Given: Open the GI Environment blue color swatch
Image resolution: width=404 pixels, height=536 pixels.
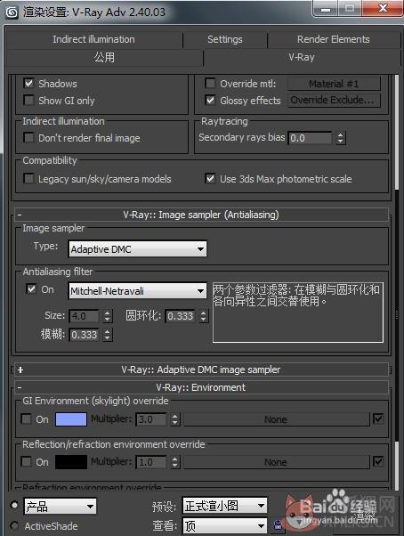Looking at the screenshot, I should 71,419.
